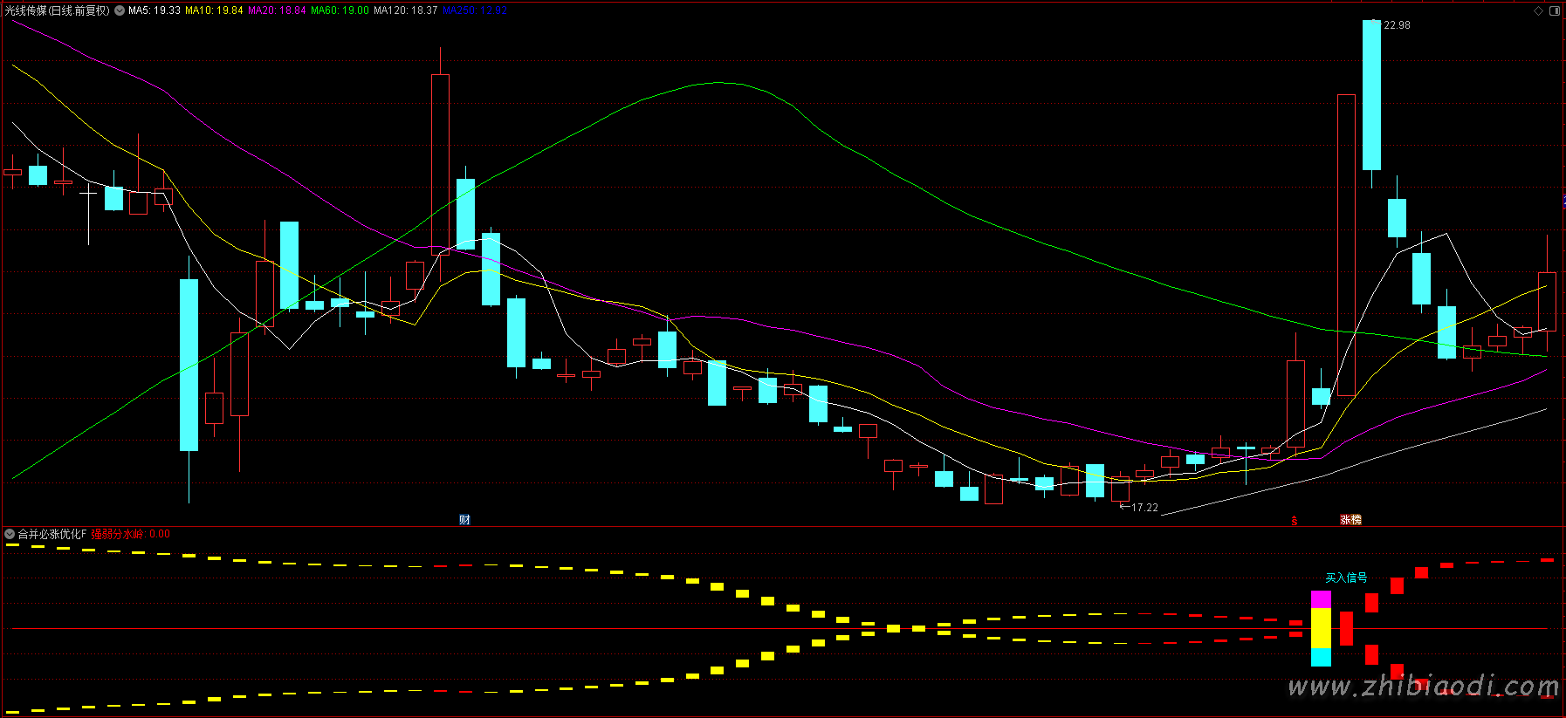Click the 合并必涨优化F indicator name

pos(52,534)
